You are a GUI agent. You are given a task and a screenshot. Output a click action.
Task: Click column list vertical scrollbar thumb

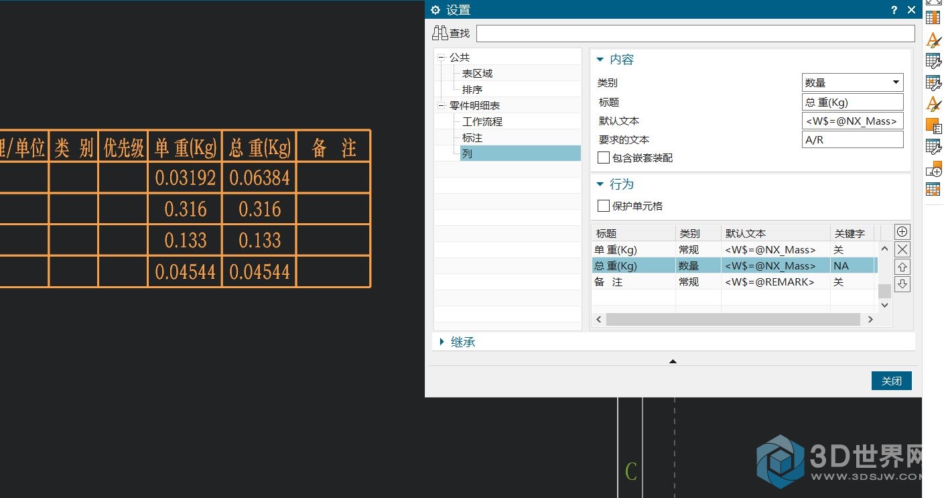click(884, 291)
